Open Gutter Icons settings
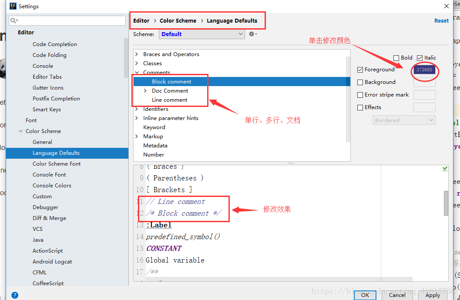The image size is (460, 300). (x=48, y=87)
